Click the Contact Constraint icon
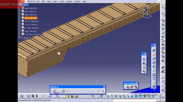Image resolution: width=183 pixels, height=102 pixels. (154, 54)
